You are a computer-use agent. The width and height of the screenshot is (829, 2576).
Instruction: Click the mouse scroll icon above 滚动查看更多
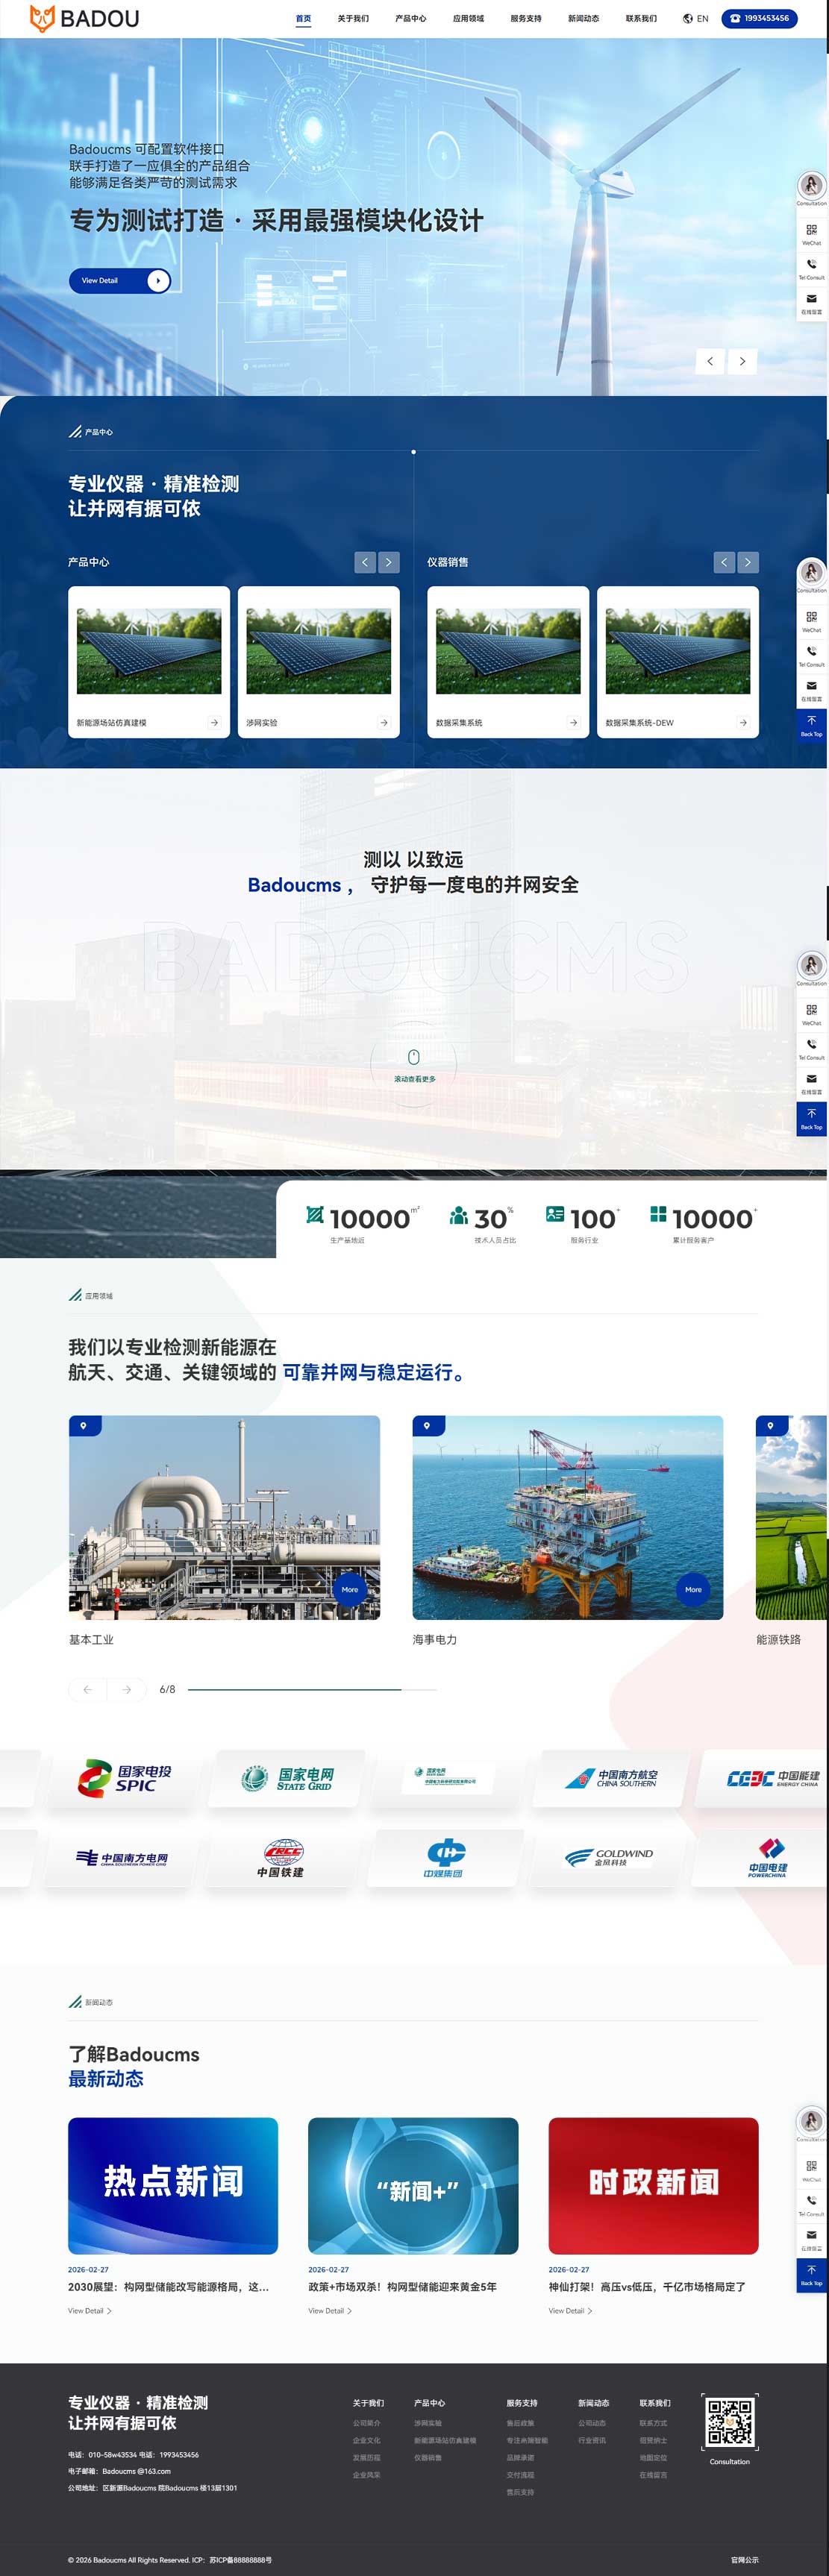point(413,1056)
